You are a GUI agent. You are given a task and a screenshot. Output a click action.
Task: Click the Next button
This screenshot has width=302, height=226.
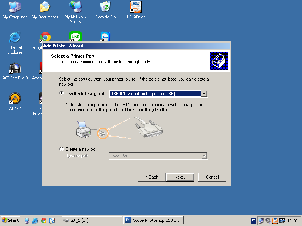pyautogui.click(x=180, y=177)
